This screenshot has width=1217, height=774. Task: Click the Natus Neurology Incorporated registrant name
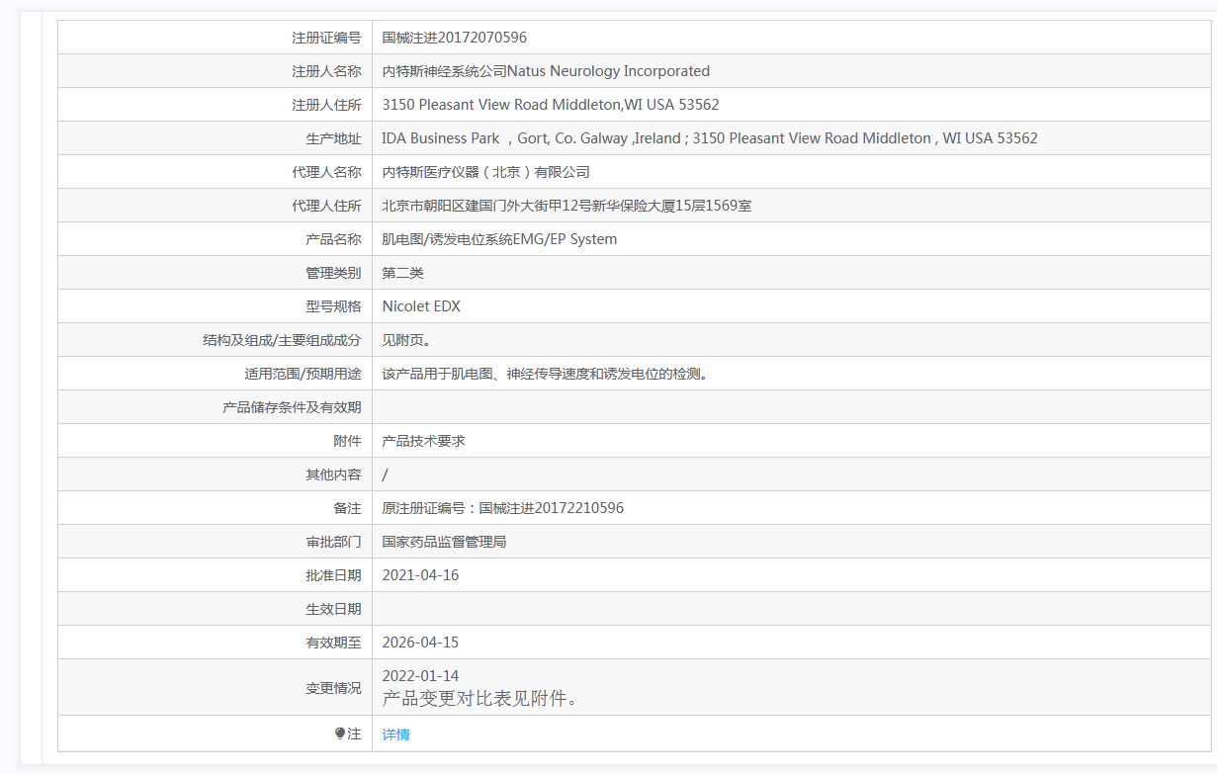coord(546,71)
